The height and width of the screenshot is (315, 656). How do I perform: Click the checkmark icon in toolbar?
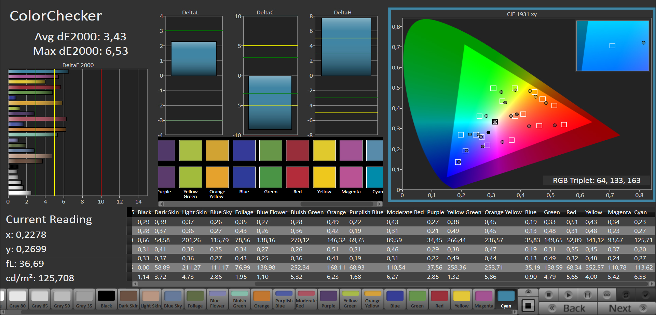645,295
